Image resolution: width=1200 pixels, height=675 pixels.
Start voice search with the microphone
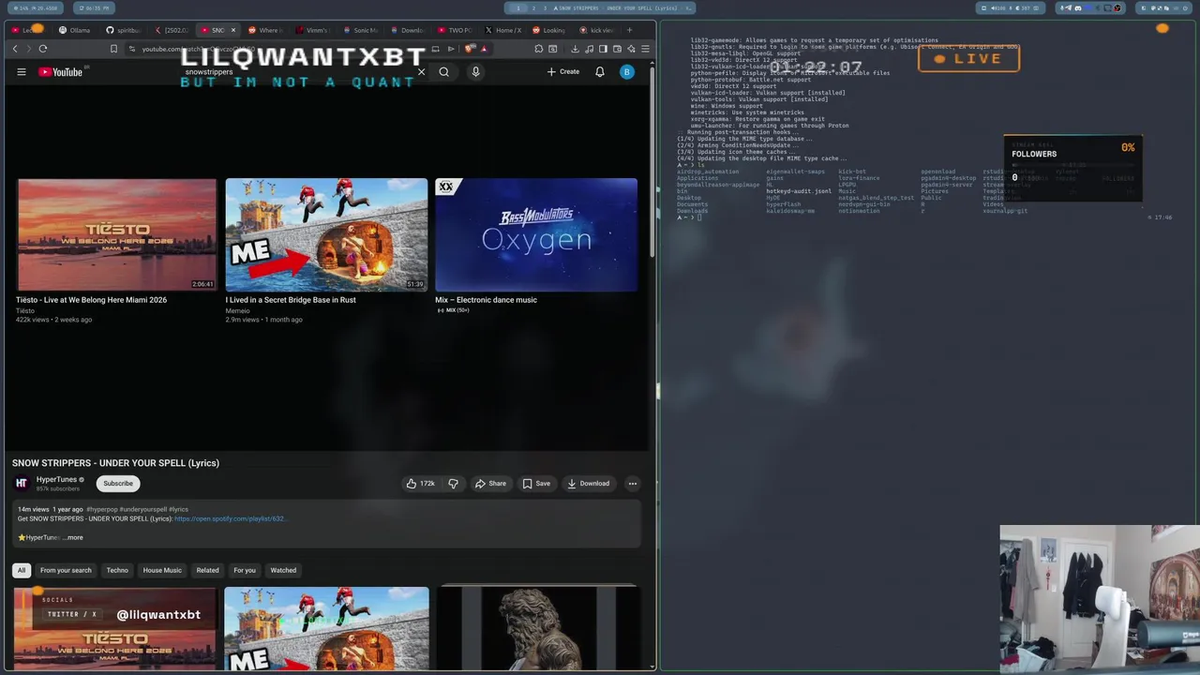pyautogui.click(x=475, y=72)
